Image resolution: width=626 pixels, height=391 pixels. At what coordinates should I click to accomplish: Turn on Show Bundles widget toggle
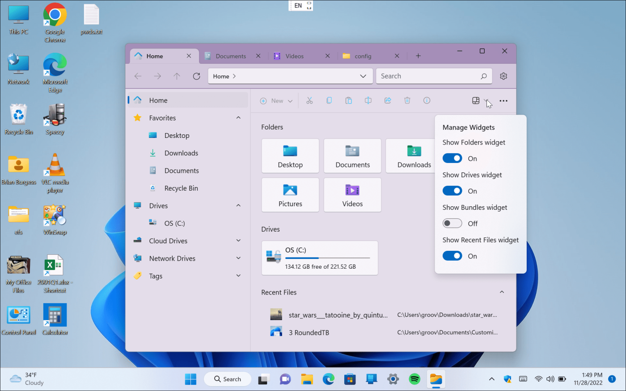pos(452,224)
